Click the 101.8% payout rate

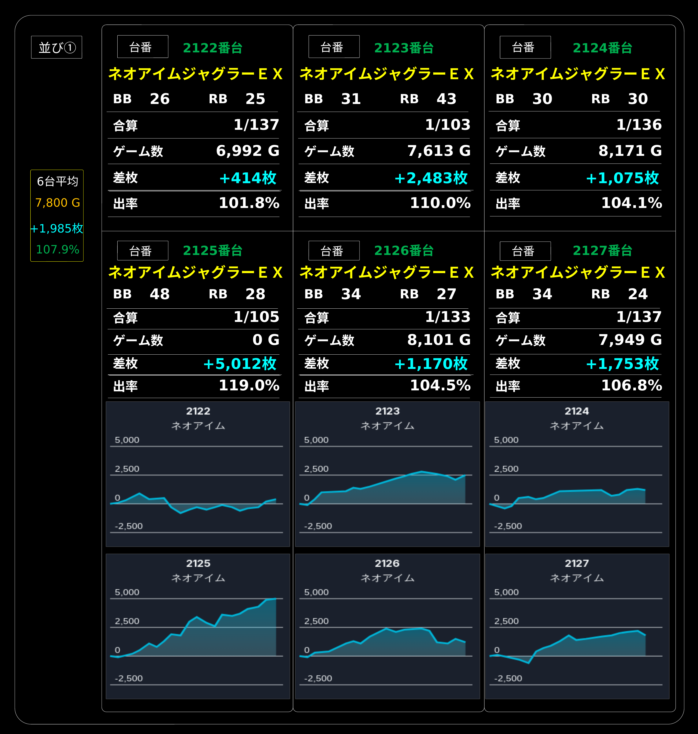click(x=249, y=203)
